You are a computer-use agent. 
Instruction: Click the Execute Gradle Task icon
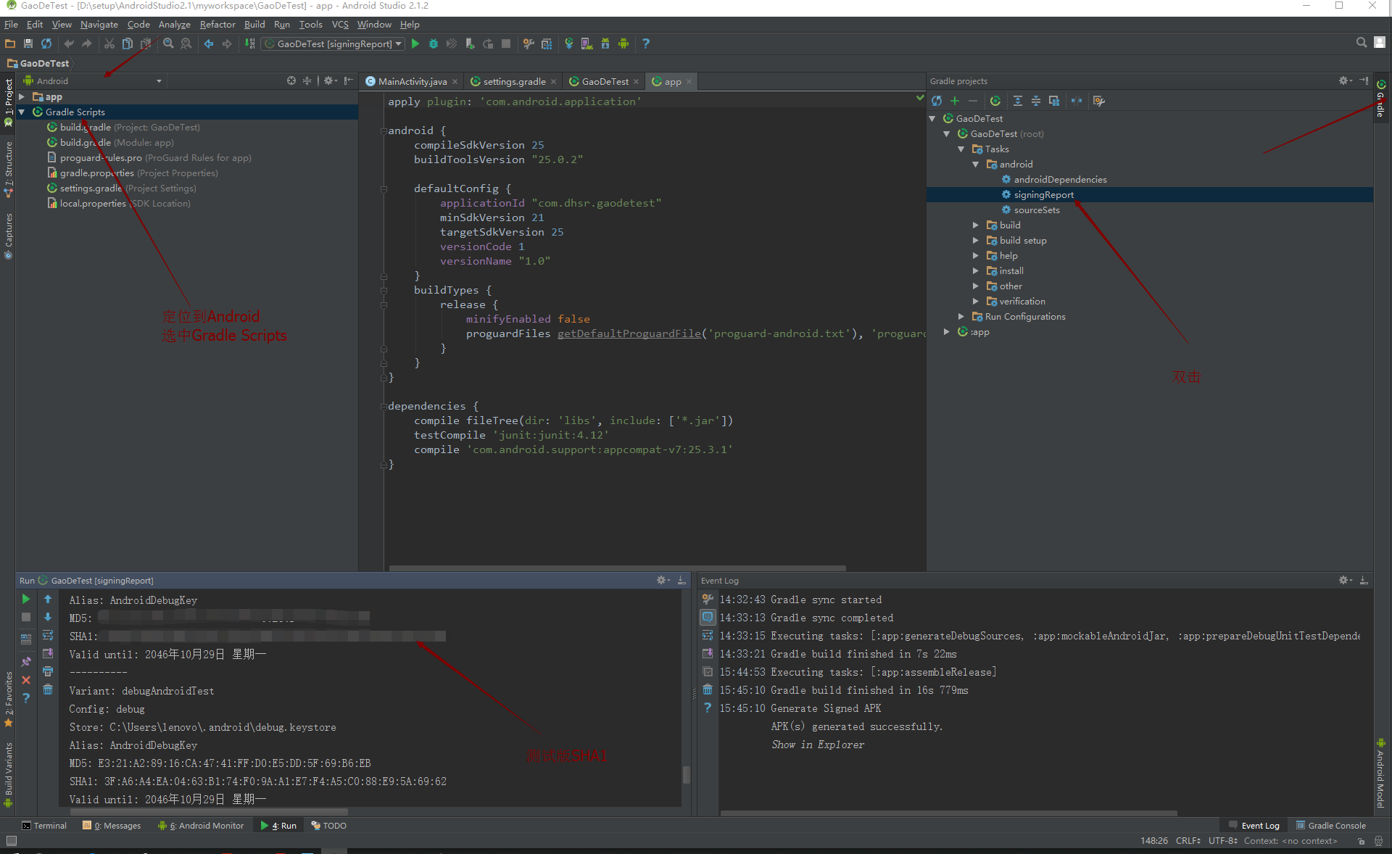pos(995,101)
